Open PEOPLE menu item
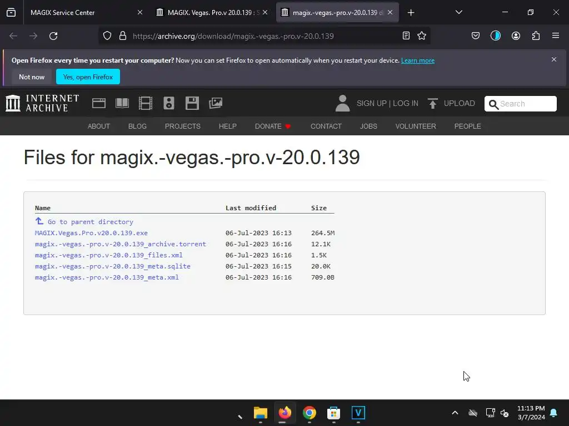569x426 pixels. pyautogui.click(x=467, y=126)
